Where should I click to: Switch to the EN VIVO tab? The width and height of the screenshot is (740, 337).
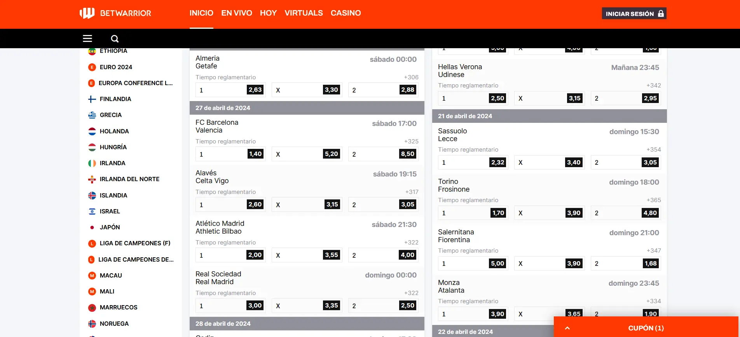237,13
